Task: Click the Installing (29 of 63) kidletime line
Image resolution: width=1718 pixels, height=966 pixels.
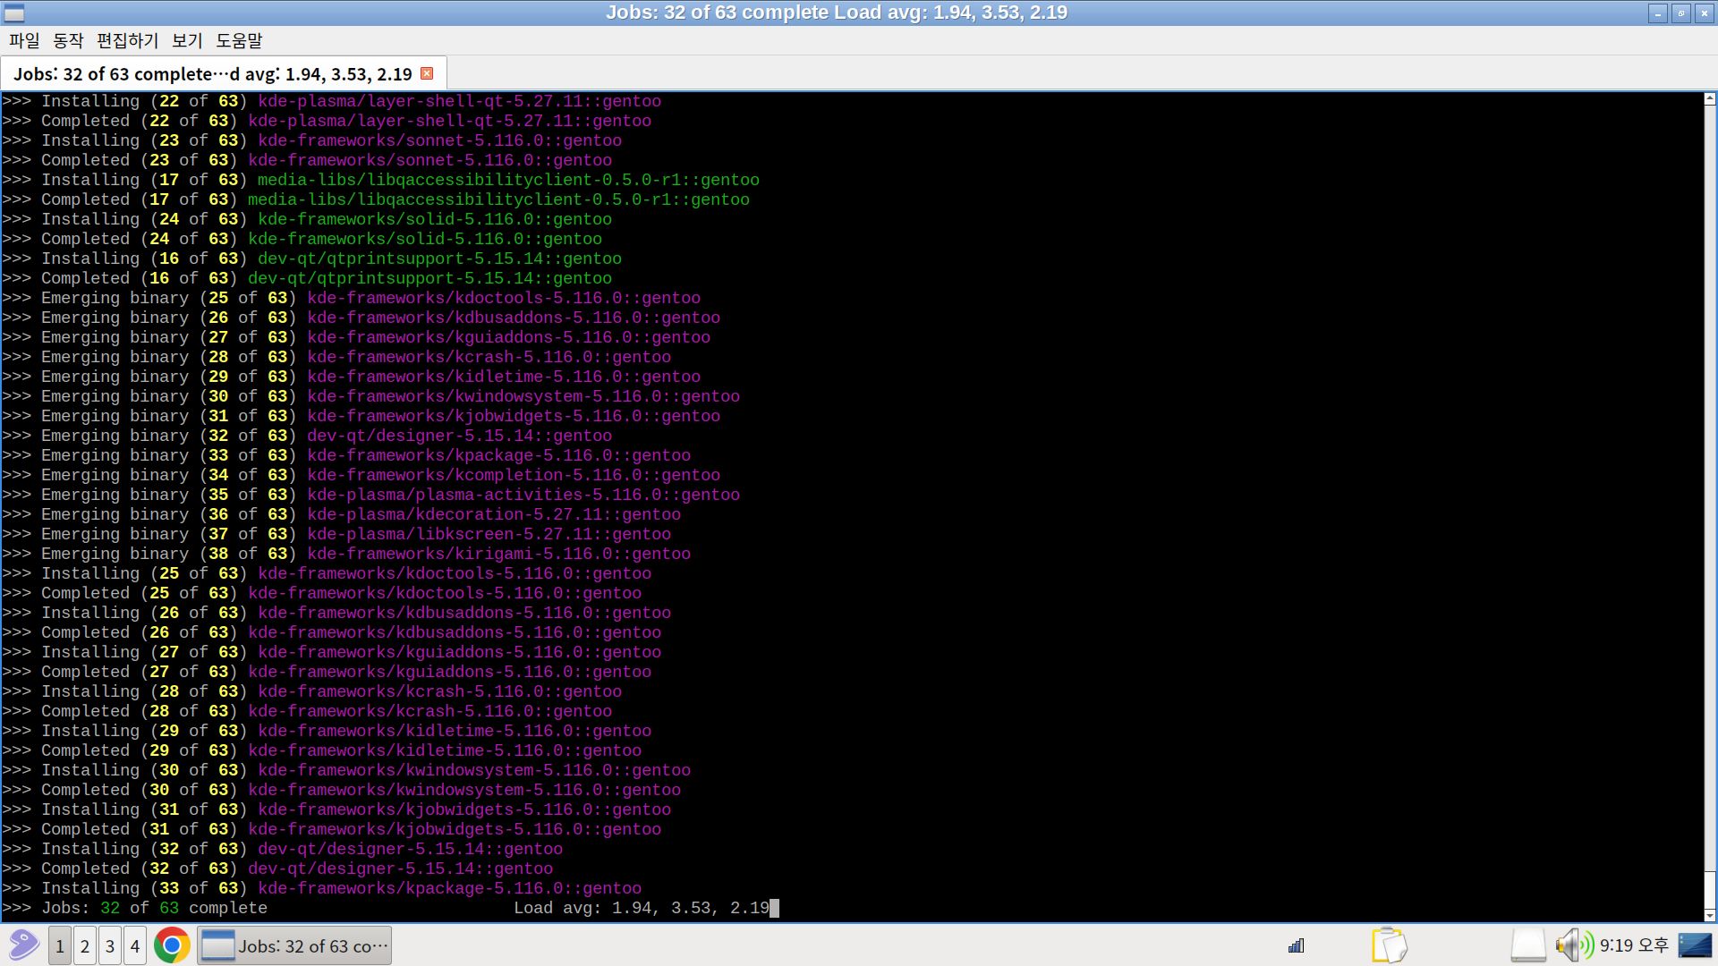Action: point(327,731)
